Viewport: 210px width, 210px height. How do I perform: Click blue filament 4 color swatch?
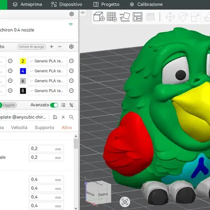coord(23,71)
